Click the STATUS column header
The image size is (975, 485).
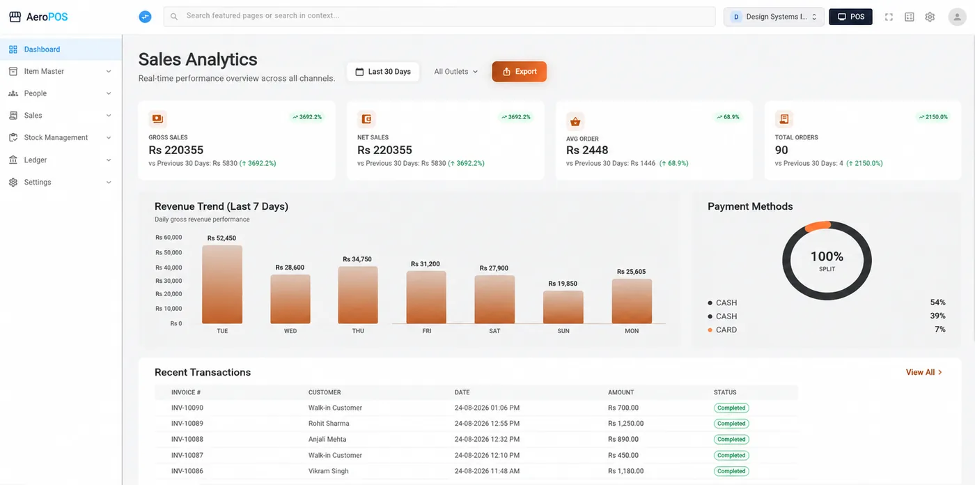(725, 392)
